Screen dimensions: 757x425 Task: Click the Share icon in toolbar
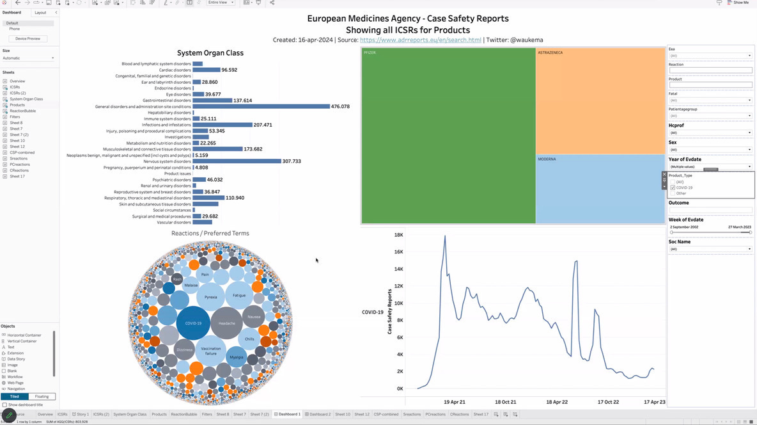[272, 3]
